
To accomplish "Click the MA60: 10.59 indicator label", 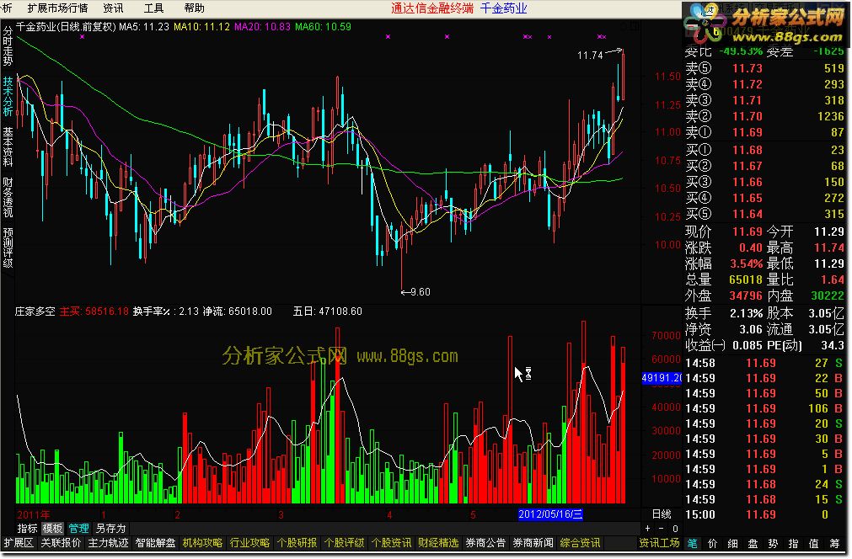I will coord(323,27).
